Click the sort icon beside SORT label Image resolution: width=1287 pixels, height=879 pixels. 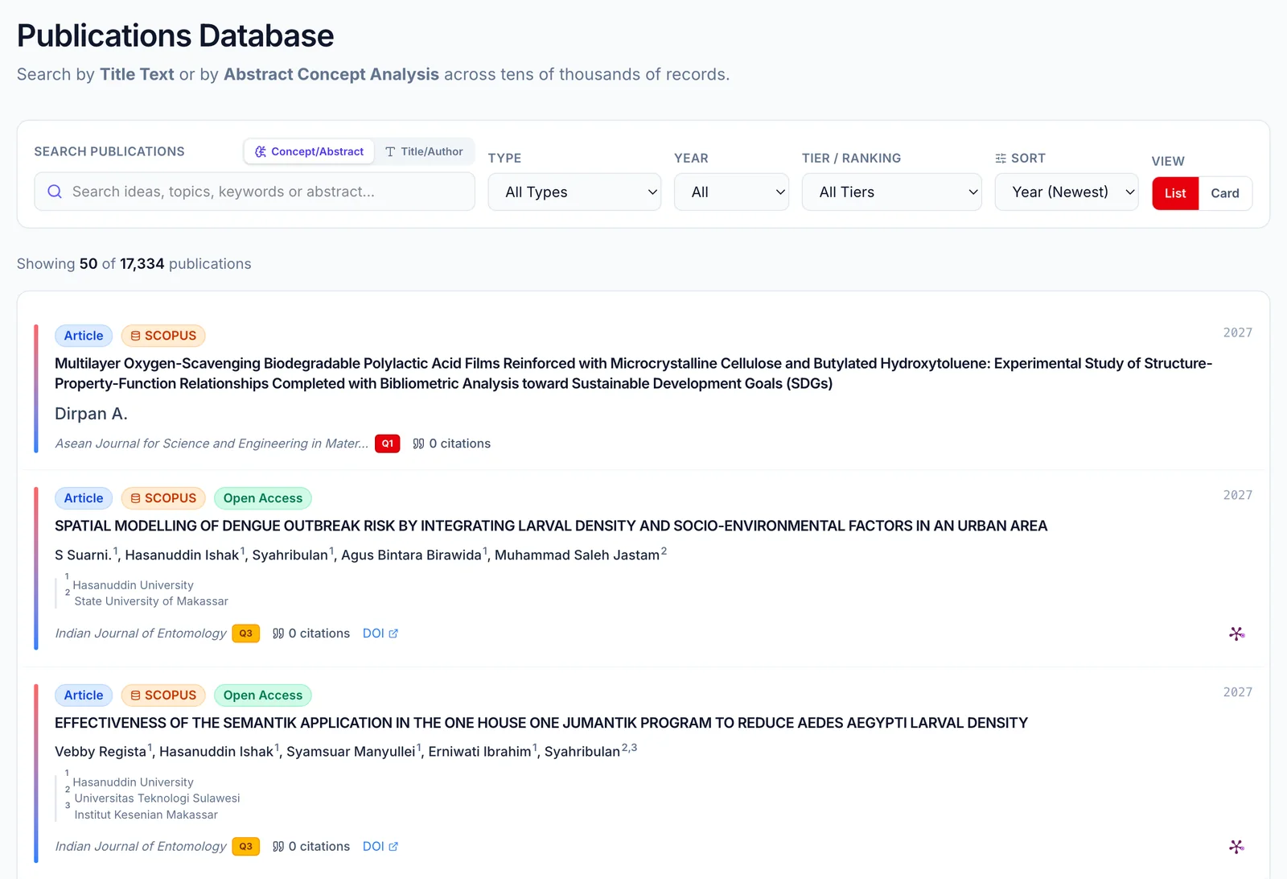1001,159
